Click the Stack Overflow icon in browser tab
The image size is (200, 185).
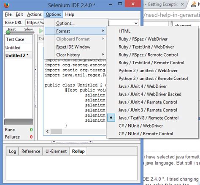(194, 4)
